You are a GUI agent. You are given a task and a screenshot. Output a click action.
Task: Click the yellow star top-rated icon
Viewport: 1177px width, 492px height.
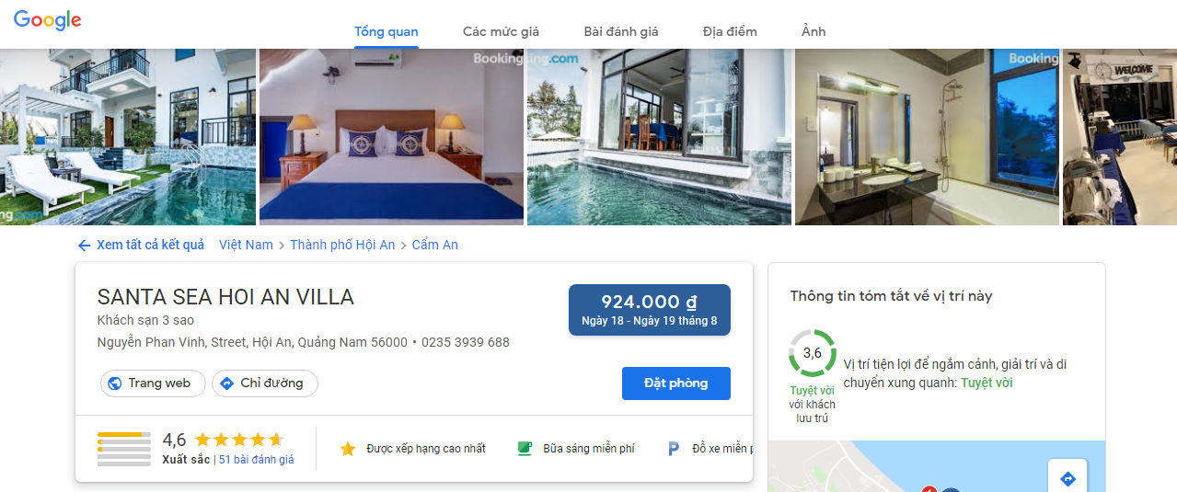[348, 449]
